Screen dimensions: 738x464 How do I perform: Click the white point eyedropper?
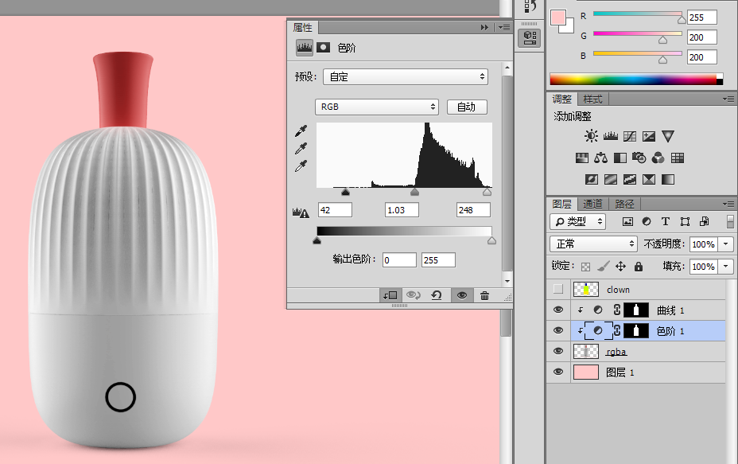coord(301,166)
